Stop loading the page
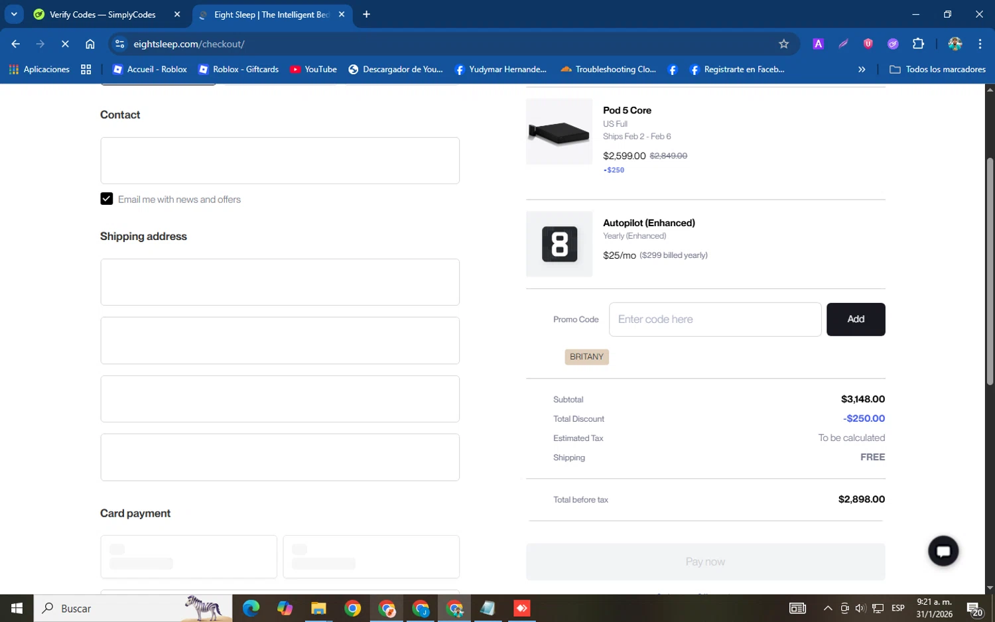The width and height of the screenshot is (995, 622). (x=65, y=44)
